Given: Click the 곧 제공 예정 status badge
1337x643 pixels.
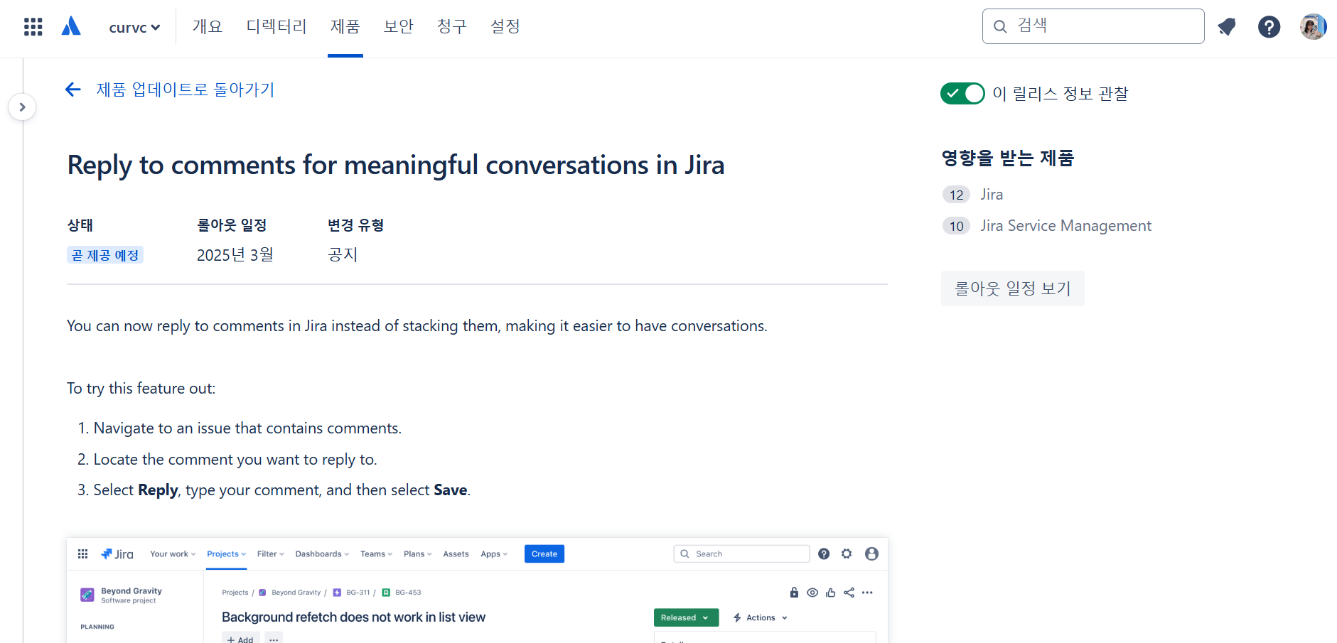Looking at the screenshot, I should pyautogui.click(x=105, y=255).
